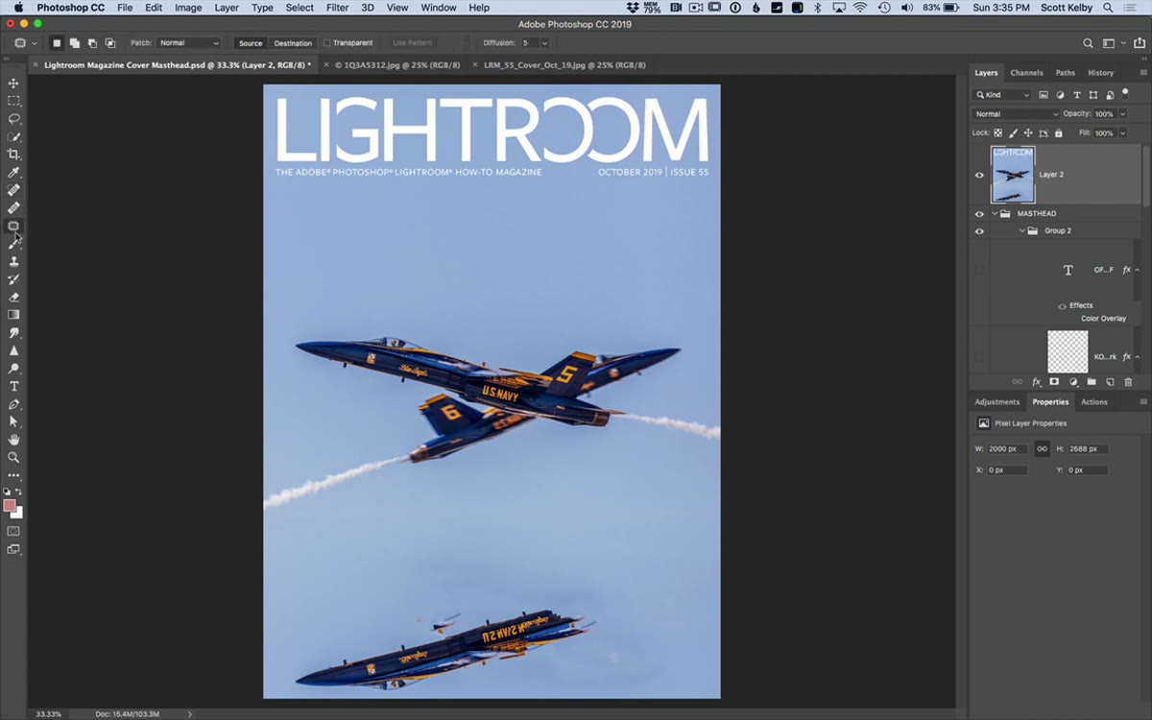Collapse the Group 2 chevron
This screenshot has width=1152, height=720.
tap(1022, 231)
